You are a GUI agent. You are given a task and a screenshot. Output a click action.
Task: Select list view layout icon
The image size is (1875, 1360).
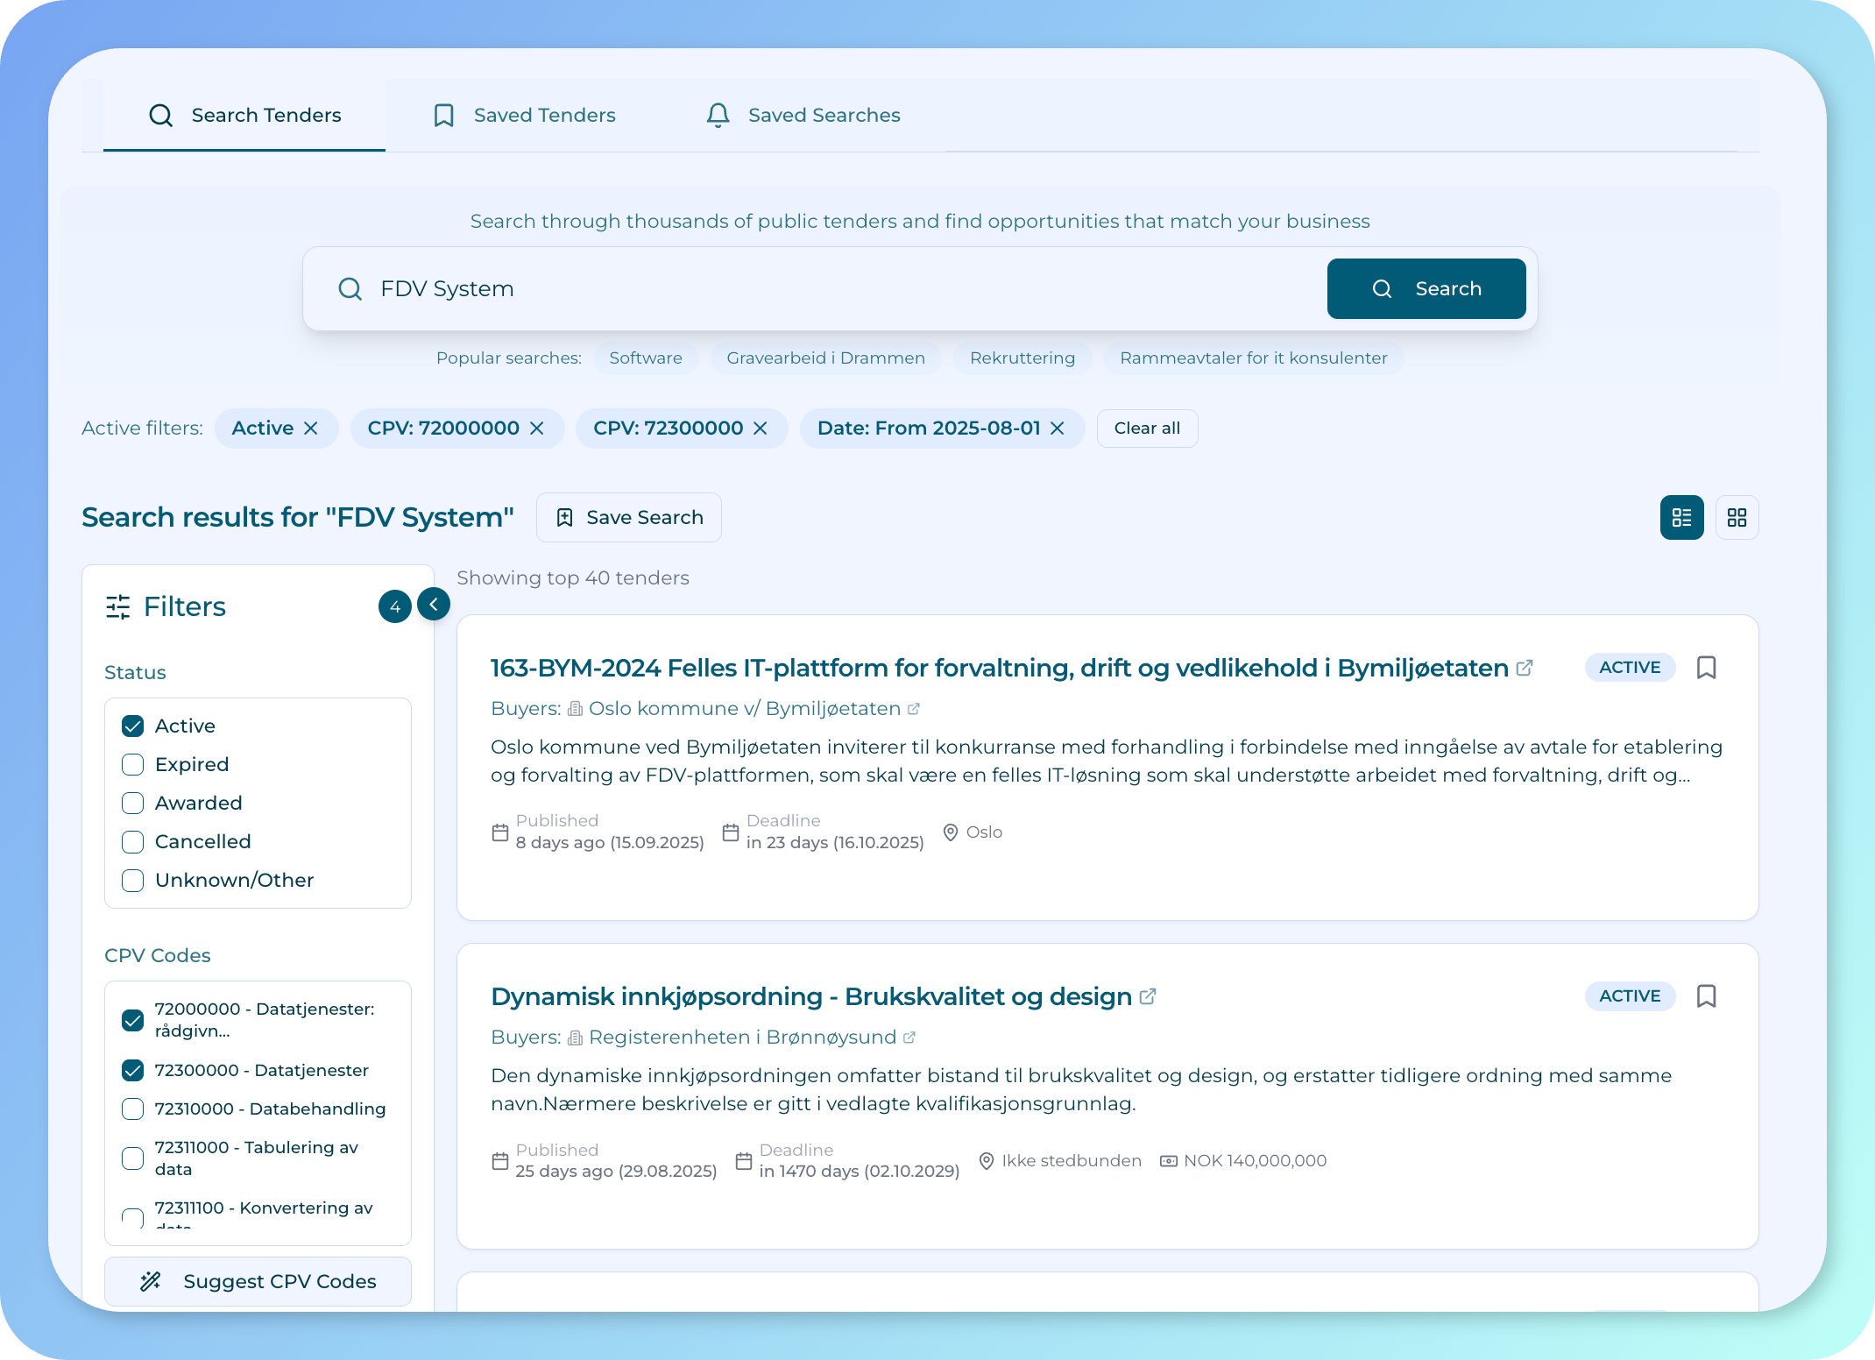(x=1681, y=518)
